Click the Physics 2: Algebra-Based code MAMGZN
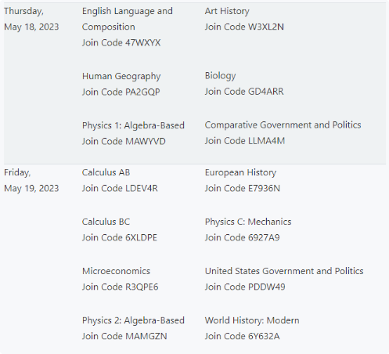The height and width of the screenshot is (354, 389). point(124,336)
